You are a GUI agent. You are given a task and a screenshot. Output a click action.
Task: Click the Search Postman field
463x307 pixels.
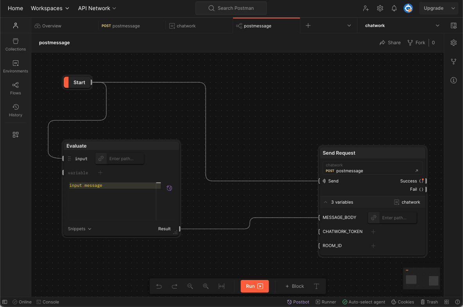click(231, 8)
